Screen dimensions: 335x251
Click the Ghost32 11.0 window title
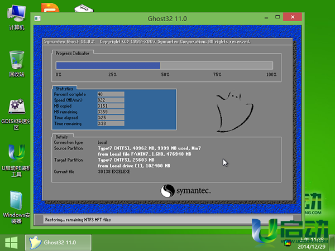pos(167,18)
